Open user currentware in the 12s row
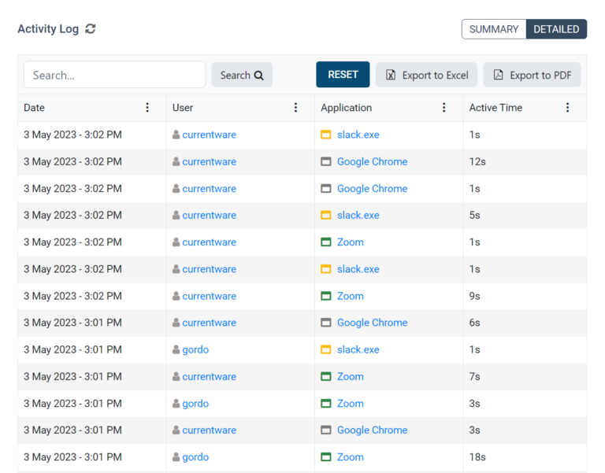The width and height of the screenshot is (605, 473). pos(209,161)
